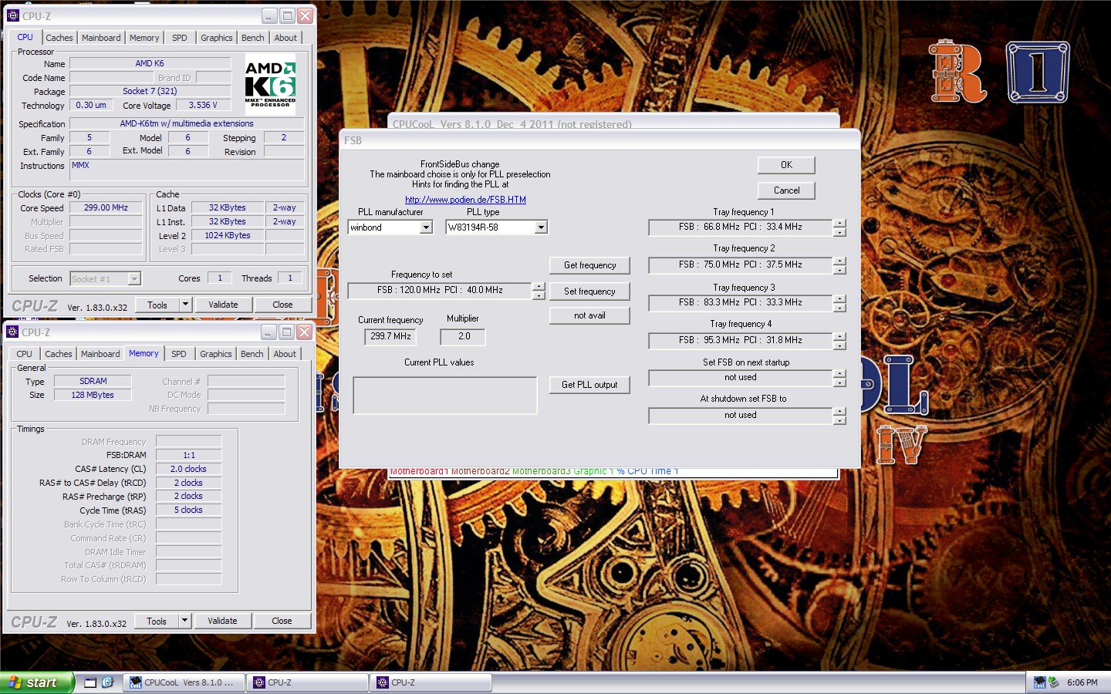
Task: Click the Core Voltage 3.536 V value
Action: click(x=203, y=106)
